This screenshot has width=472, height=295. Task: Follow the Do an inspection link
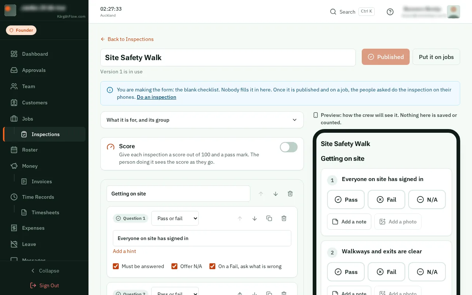coord(156,97)
